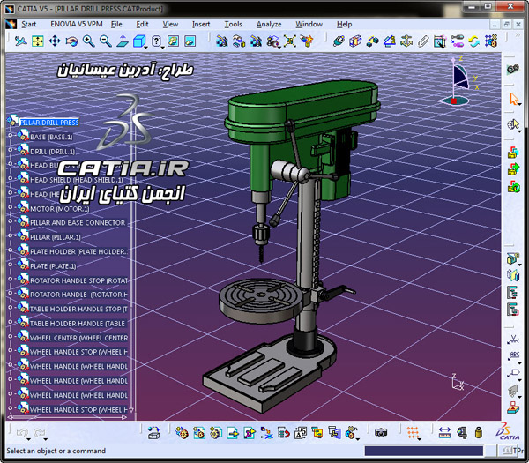
Task: Click the yellow star constraint icon
Action: click(x=307, y=41)
